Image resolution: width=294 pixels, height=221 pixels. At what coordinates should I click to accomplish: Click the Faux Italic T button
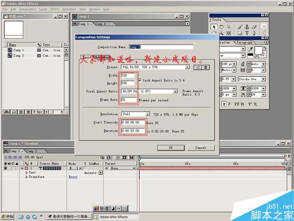tap(229, 104)
